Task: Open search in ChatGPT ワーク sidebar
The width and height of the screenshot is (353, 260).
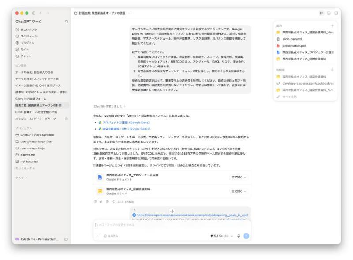Action: [67, 21]
